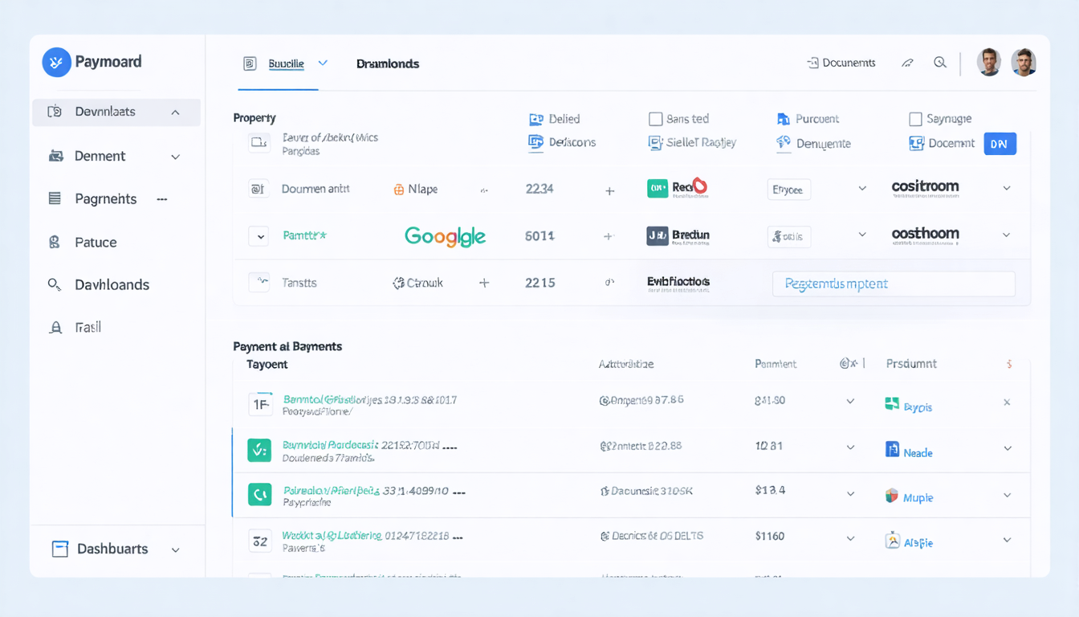Click the Purcuent icon

click(x=784, y=119)
